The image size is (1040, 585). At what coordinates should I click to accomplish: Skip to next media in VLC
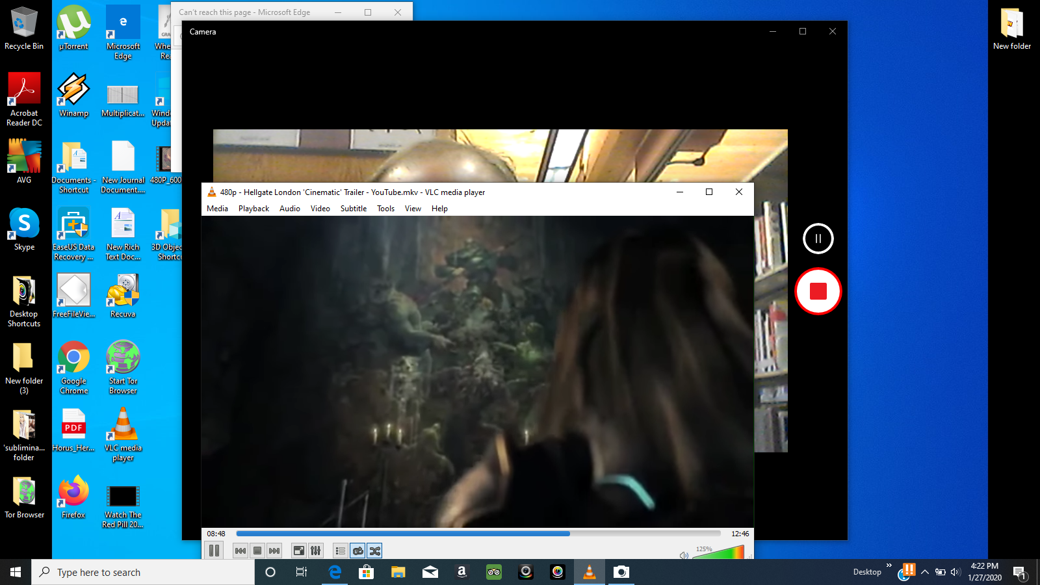274,551
